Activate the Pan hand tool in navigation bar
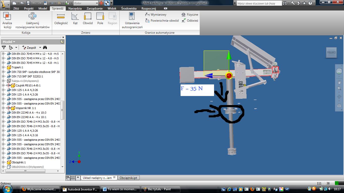 [339, 82]
